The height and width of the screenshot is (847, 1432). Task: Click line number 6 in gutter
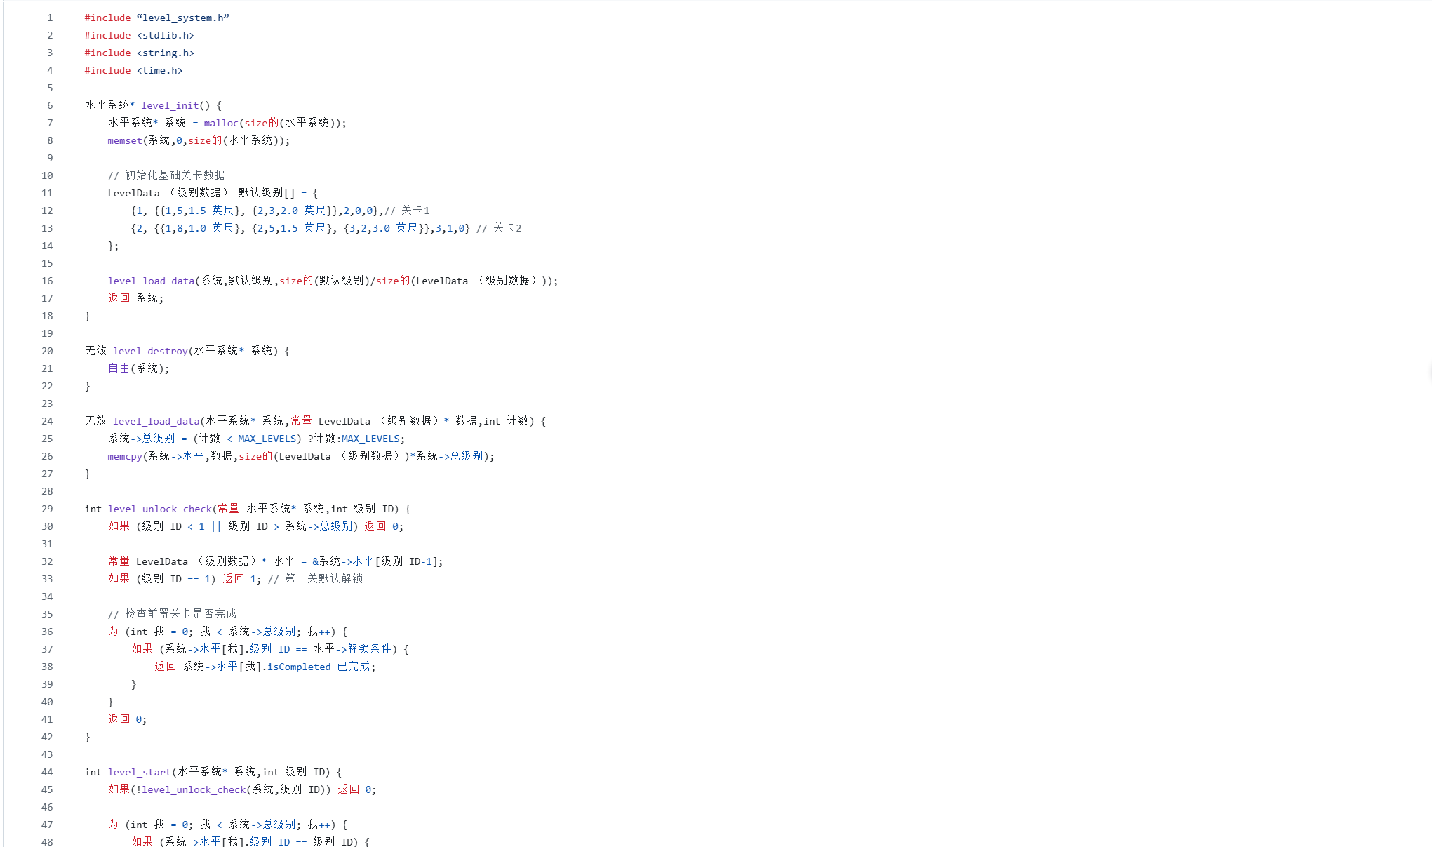pyautogui.click(x=50, y=105)
